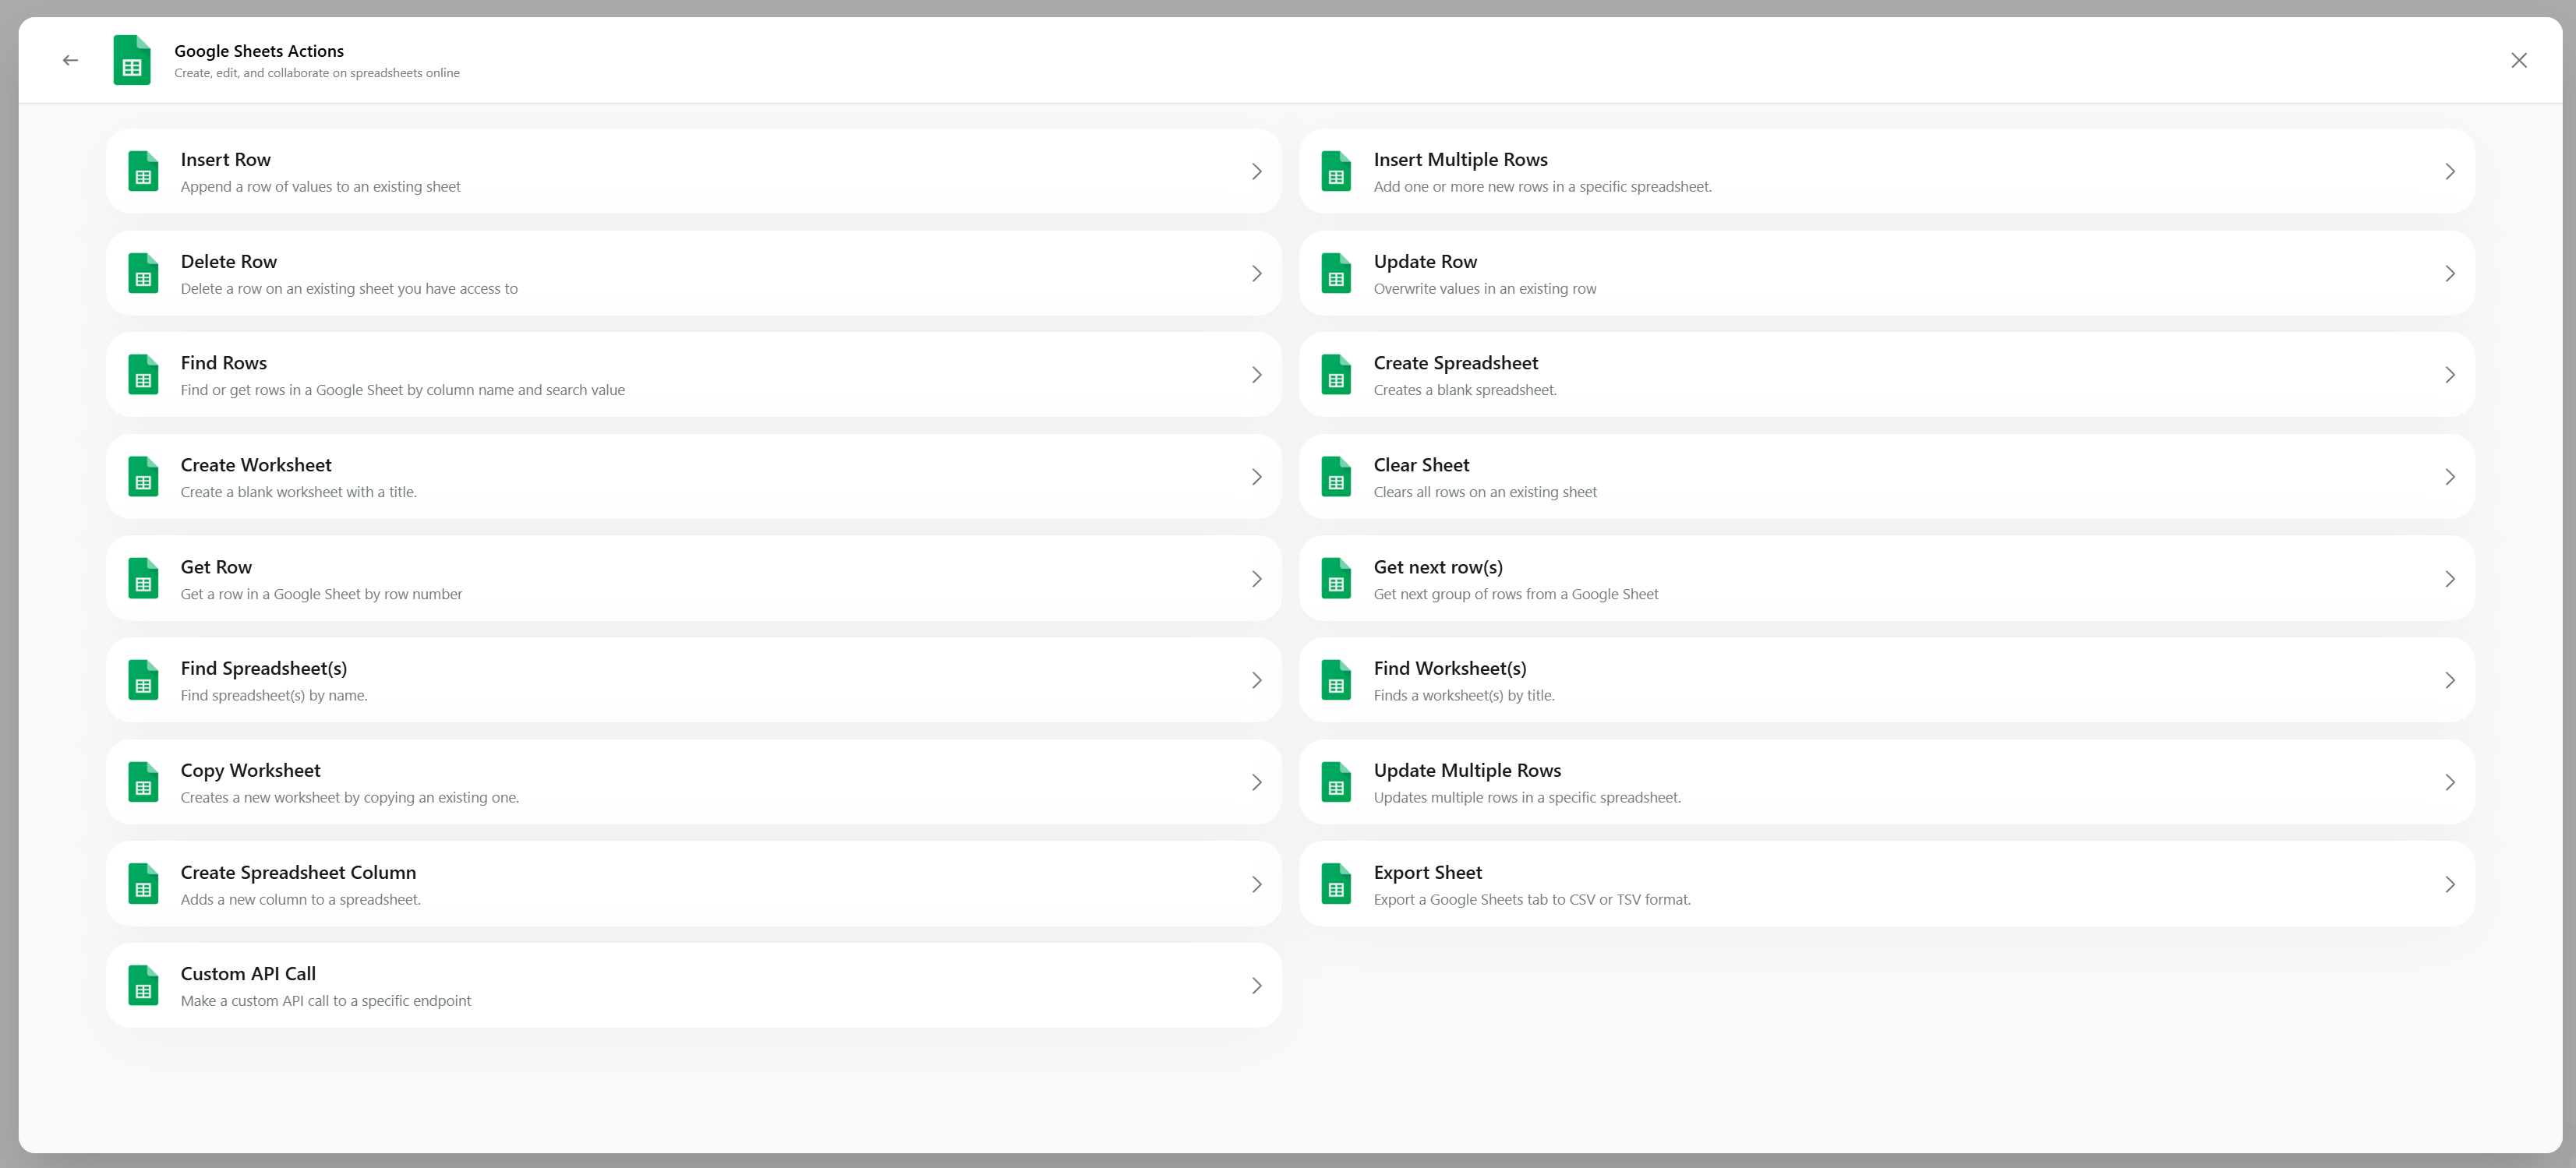
Task: Select the Find Worksheet(s) title
Action: (1450, 669)
